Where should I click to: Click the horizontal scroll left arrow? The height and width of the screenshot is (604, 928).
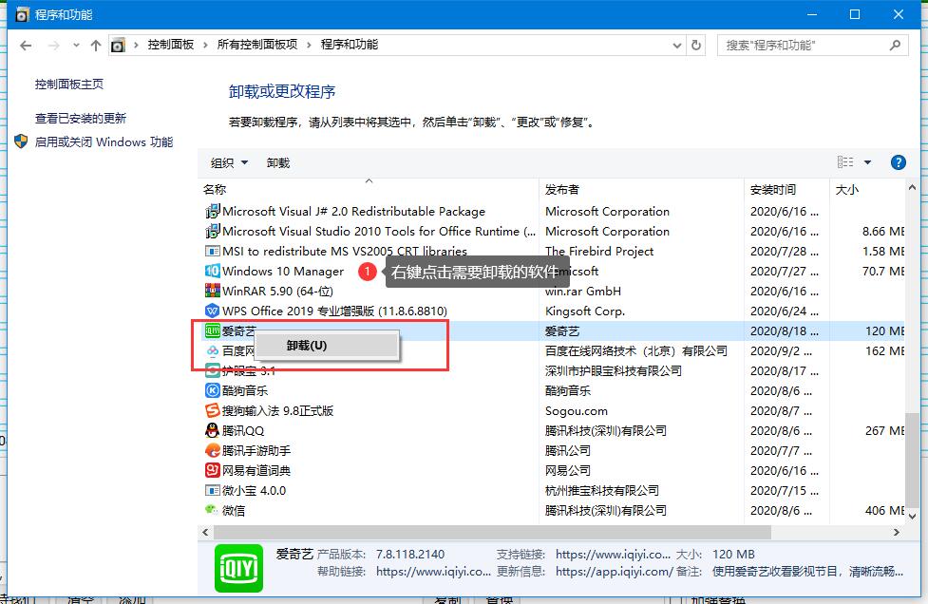click(205, 533)
